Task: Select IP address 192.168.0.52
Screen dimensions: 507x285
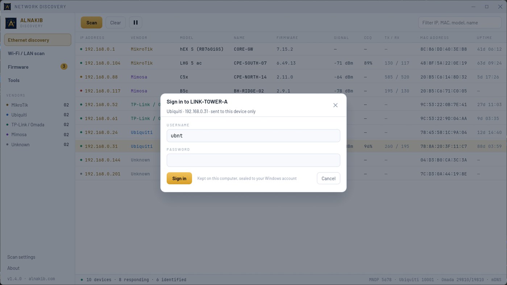Action: coord(101,105)
